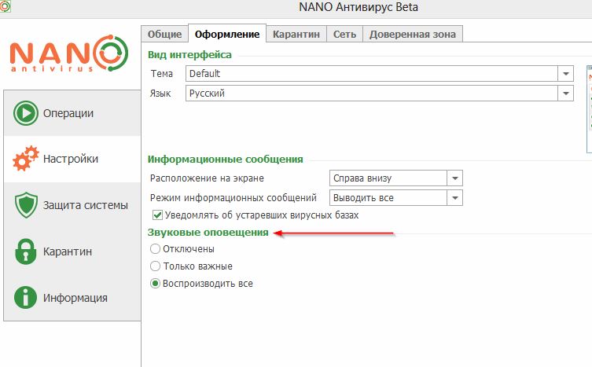Expand the Тема dropdown arrow

[565, 73]
